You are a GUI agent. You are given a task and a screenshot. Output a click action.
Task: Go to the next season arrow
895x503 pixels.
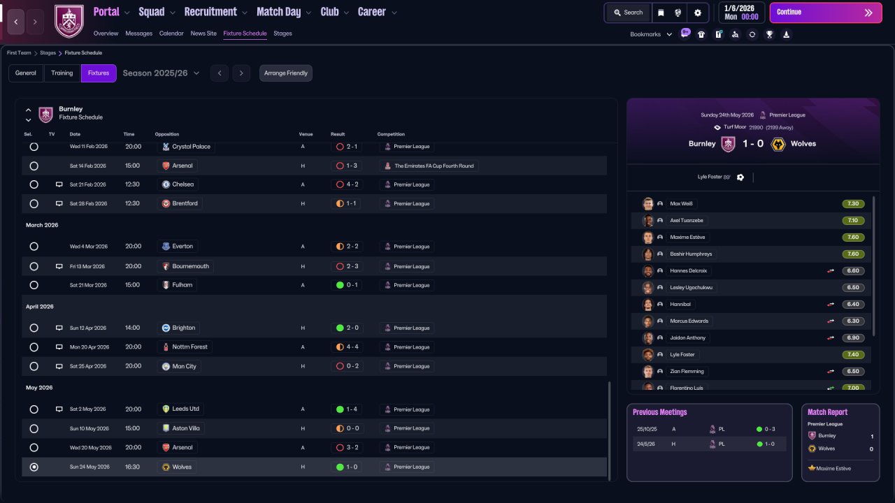pyautogui.click(x=241, y=73)
